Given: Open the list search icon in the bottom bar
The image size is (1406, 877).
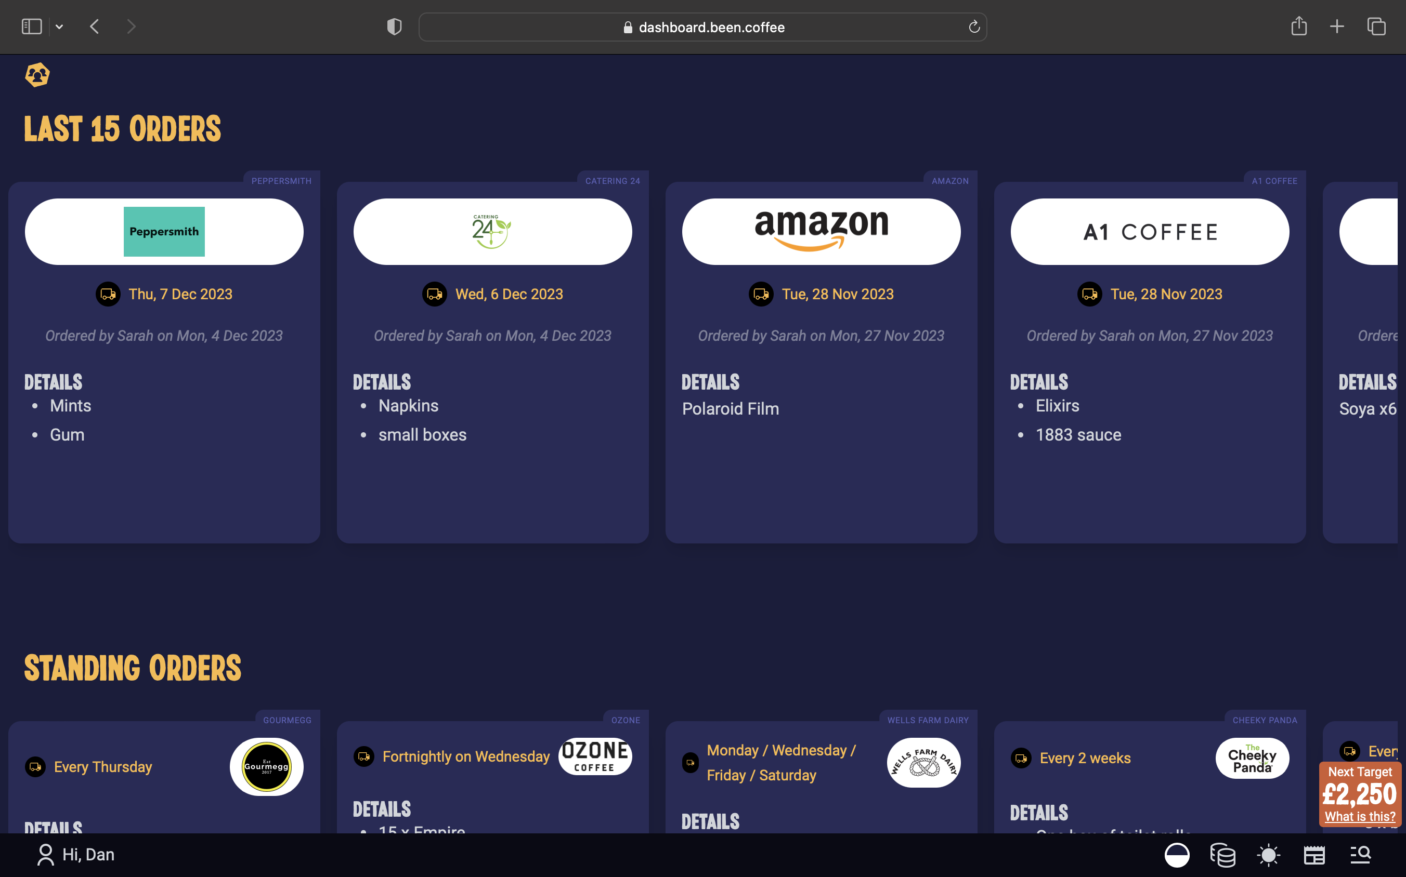Looking at the screenshot, I should [x=1361, y=854].
